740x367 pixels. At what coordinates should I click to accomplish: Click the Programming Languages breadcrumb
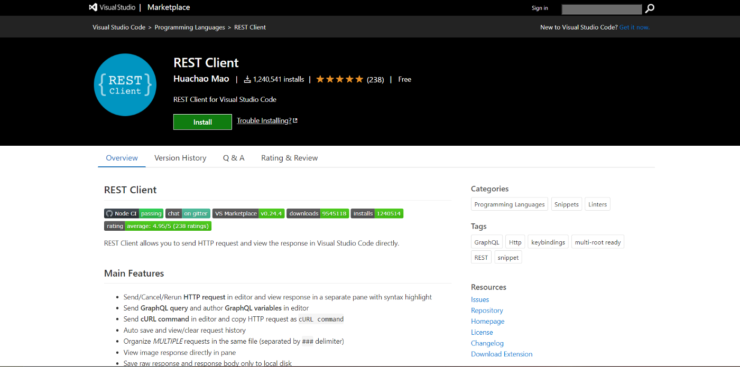pyautogui.click(x=190, y=27)
